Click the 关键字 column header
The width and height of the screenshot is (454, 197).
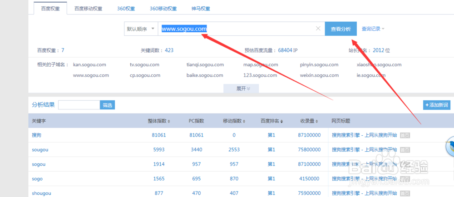click(x=39, y=121)
